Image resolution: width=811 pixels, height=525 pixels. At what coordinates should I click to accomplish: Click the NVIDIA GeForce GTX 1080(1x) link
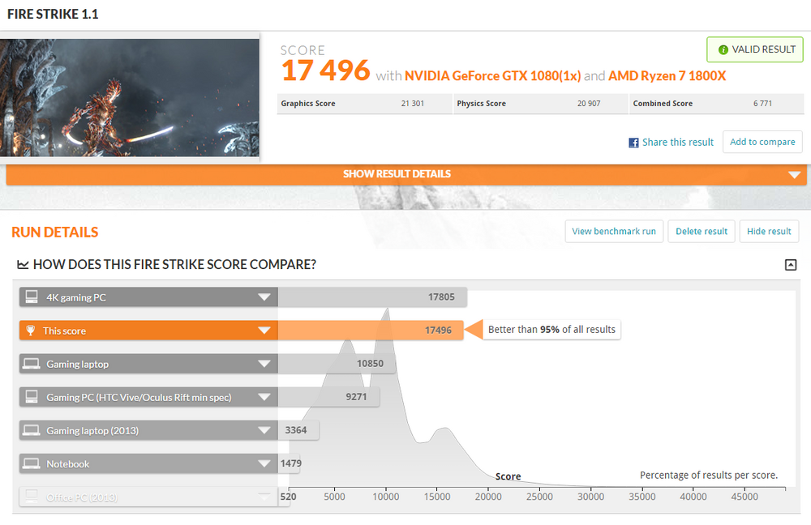(492, 76)
